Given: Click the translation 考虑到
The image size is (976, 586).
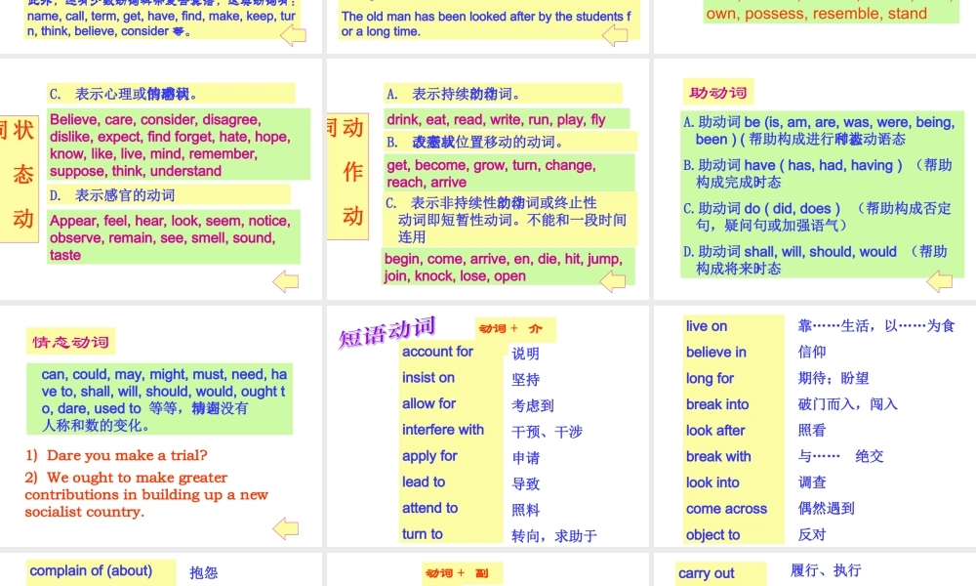Looking at the screenshot, I should (533, 406).
